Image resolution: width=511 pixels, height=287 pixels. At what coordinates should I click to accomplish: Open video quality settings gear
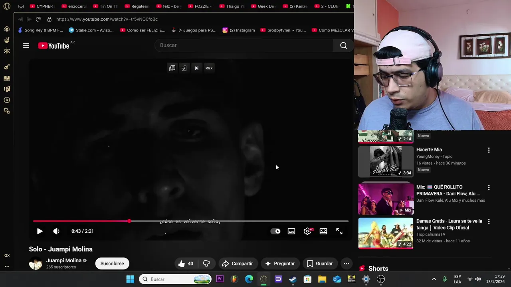point(307,231)
